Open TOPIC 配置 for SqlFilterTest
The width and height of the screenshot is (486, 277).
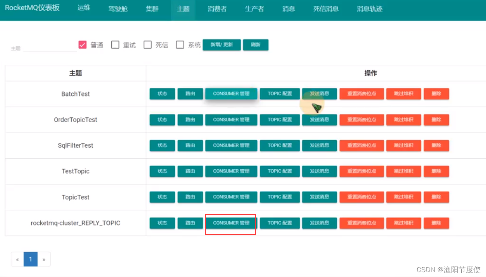click(x=280, y=145)
